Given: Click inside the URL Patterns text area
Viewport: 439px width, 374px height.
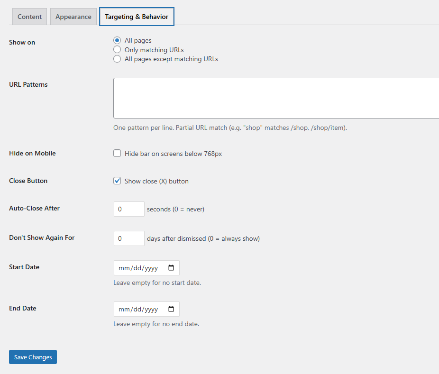Looking at the screenshot, I should pyautogui.click(x=275, y=97).
